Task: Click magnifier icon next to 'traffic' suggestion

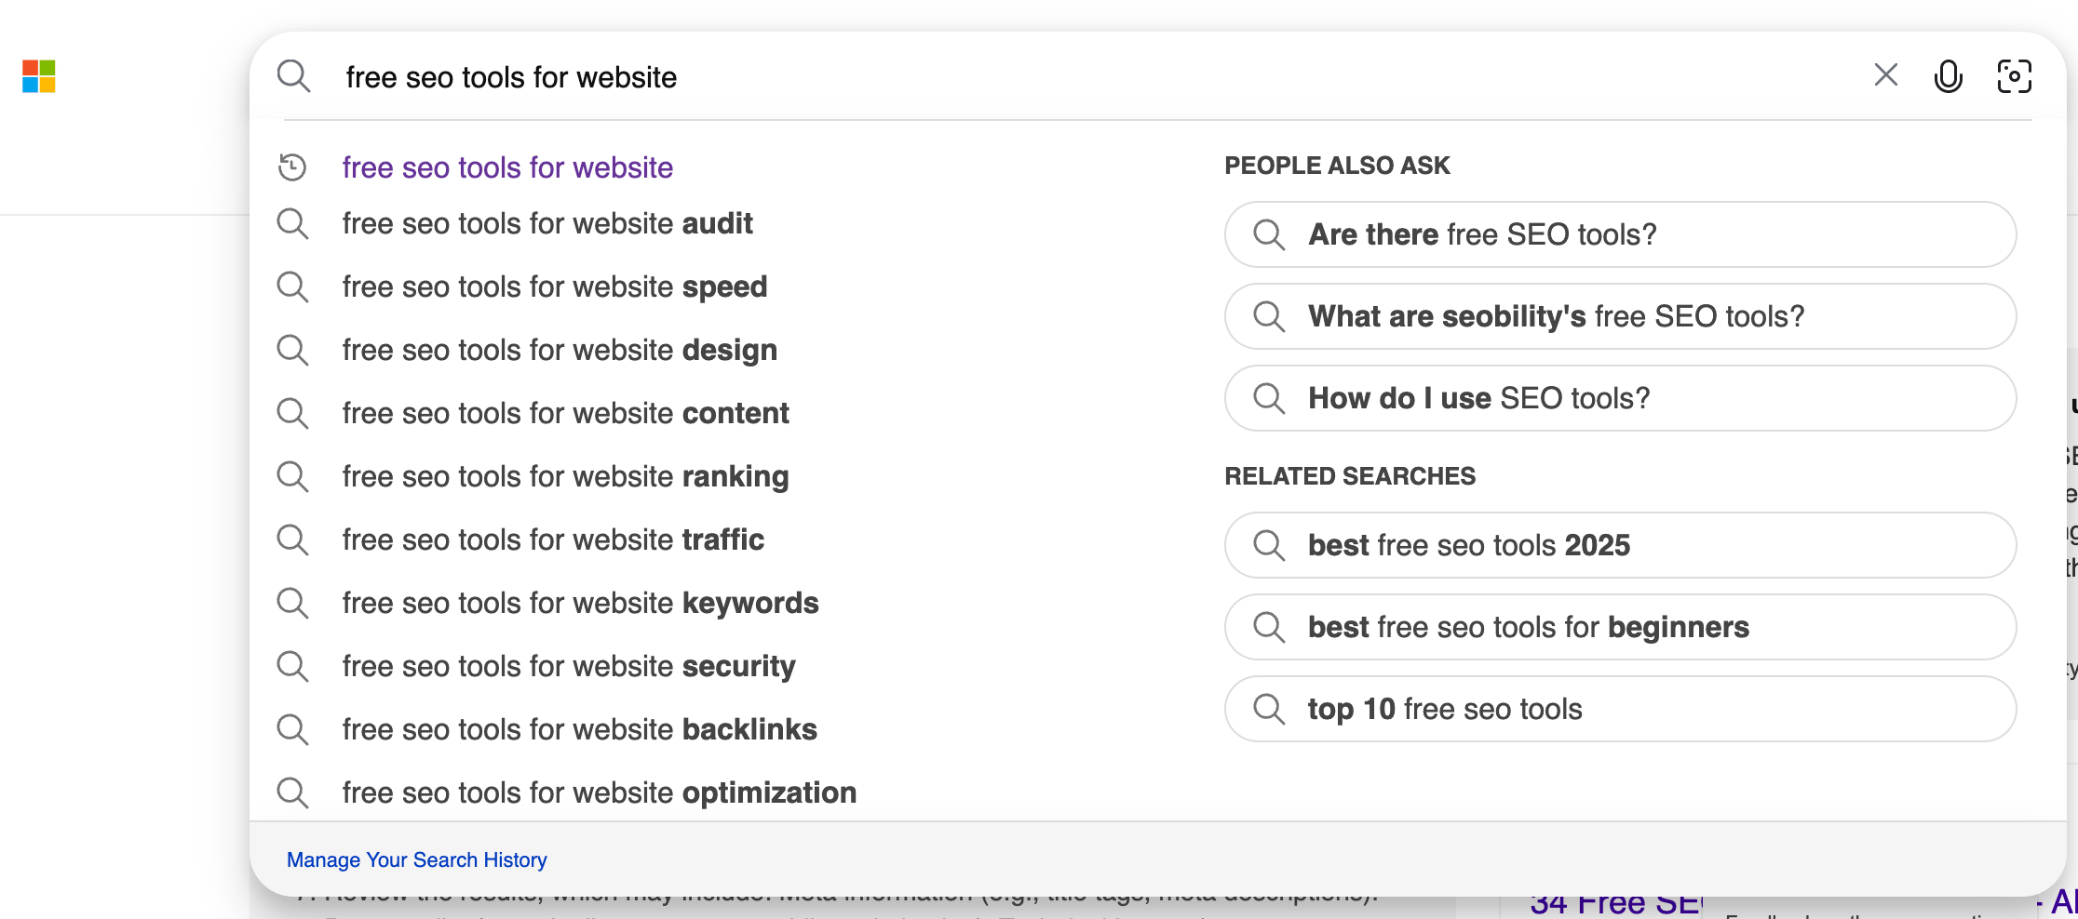Action: click(292, 539)
